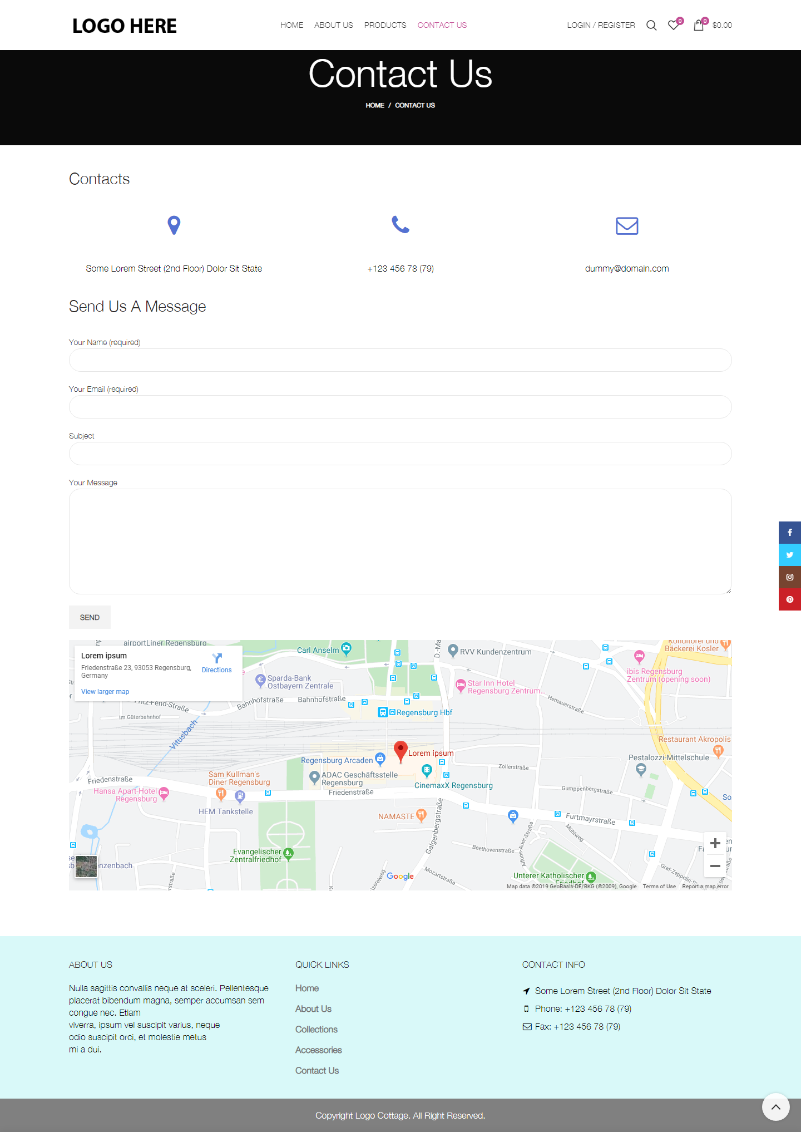
Task: Click Login / Register link
Action: tap(601, 25)
